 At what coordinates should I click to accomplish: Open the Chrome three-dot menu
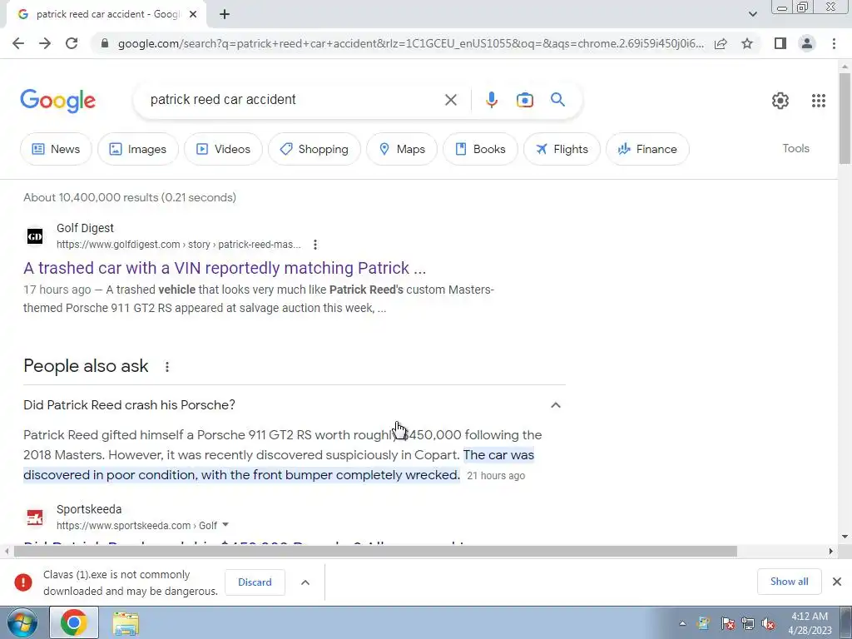834,43
